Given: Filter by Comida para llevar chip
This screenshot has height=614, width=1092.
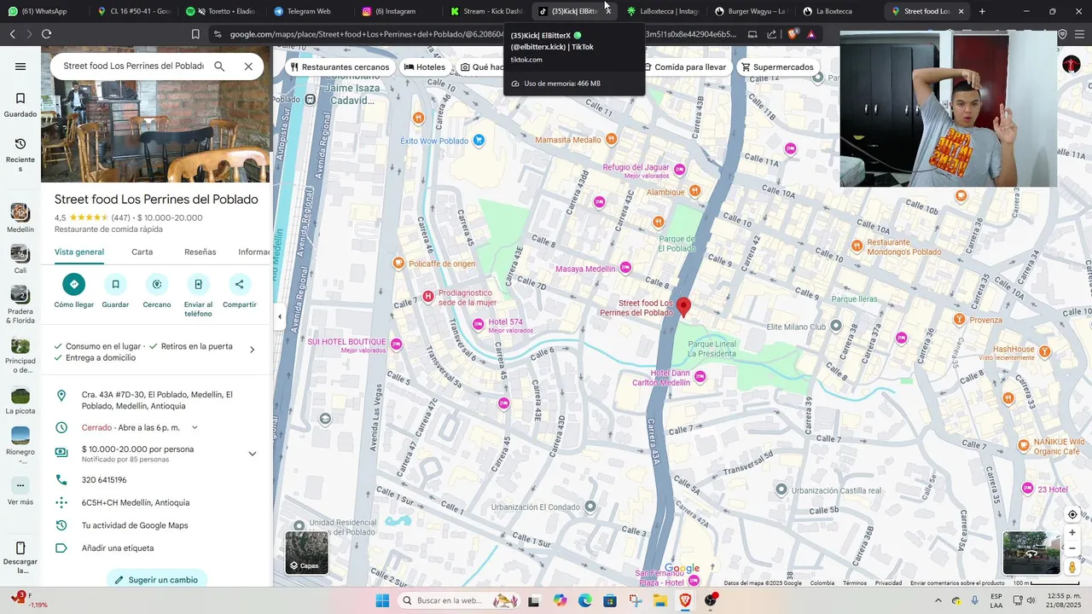Looking at the screenshot, I should click(685, 67).
